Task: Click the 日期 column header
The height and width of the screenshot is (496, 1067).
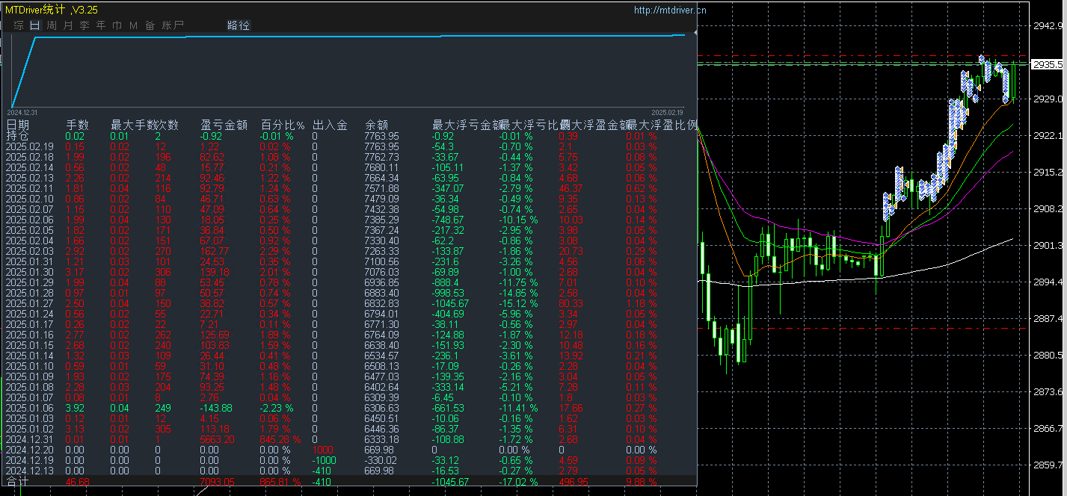Action: [x=19, y=125]
